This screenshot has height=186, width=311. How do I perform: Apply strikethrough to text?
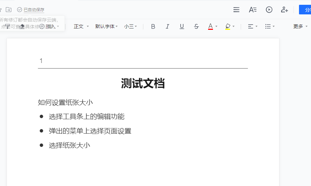(x=196, y=26)
